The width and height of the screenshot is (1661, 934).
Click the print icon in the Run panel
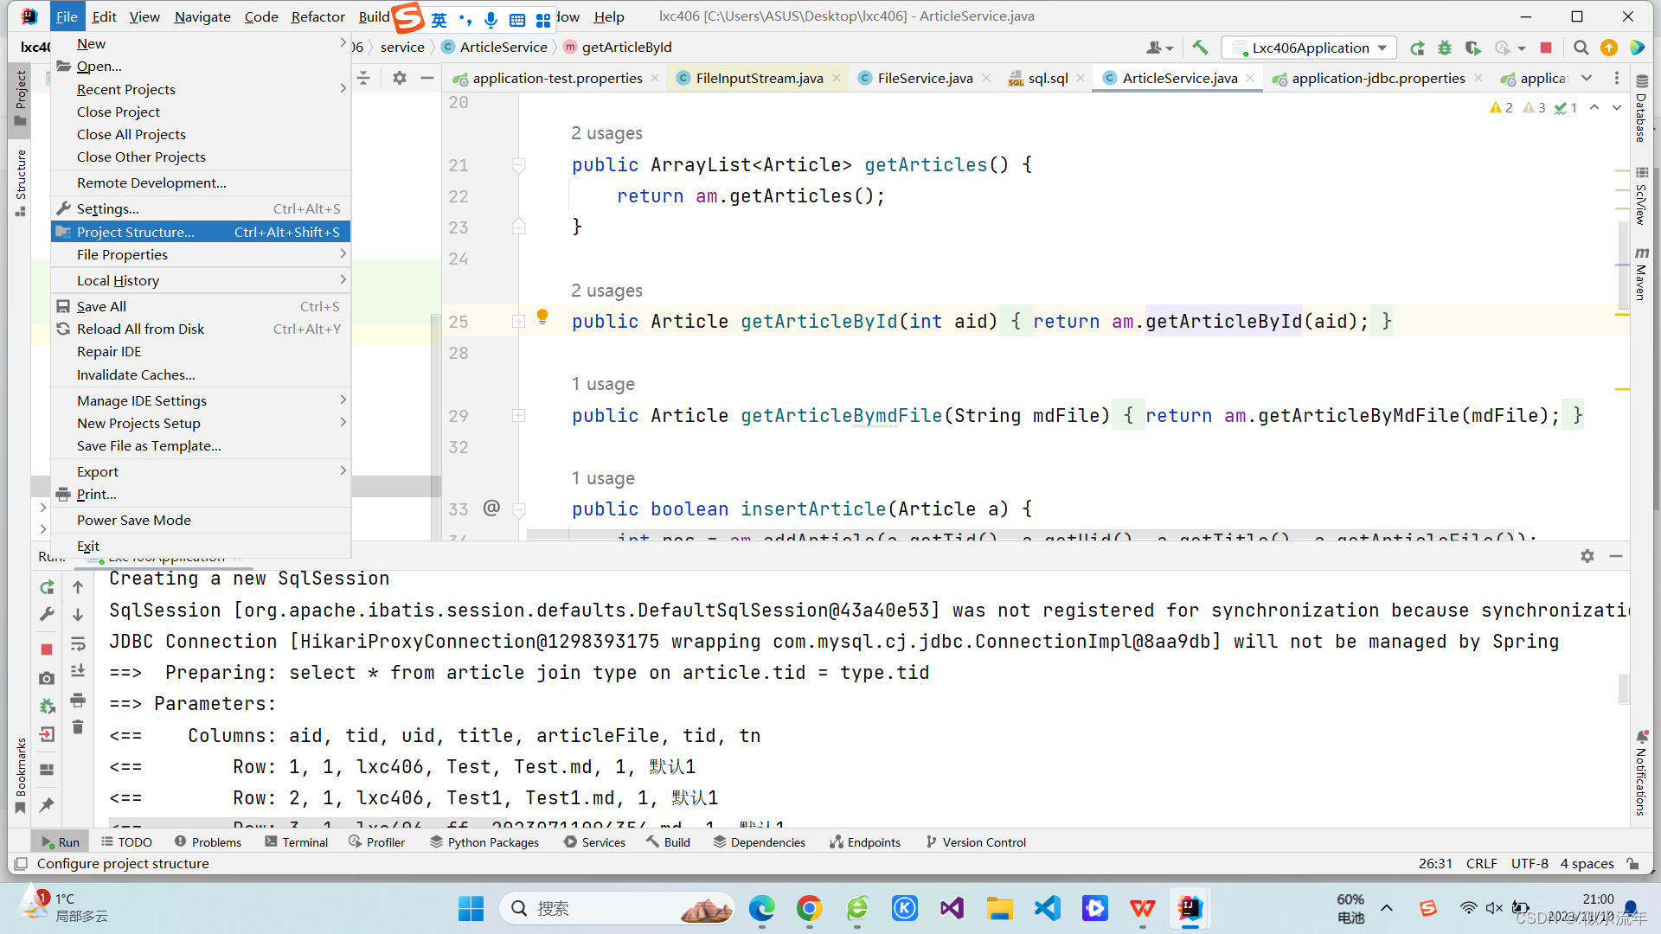click(78, 699)
